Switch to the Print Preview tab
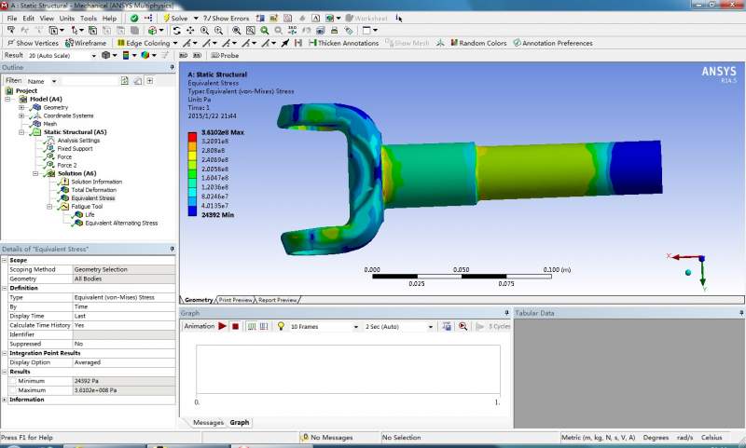 236,300
